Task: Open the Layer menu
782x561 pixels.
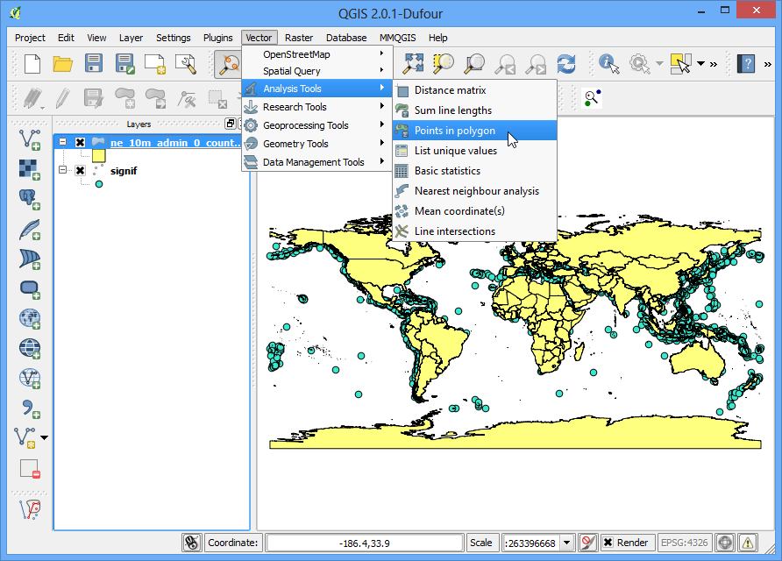Action: (131, 38)
